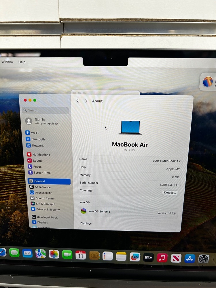Launch Messages from the Dock
Viewport: 216px width, 288px height.
pyautogui.click(x=14, y=253)
